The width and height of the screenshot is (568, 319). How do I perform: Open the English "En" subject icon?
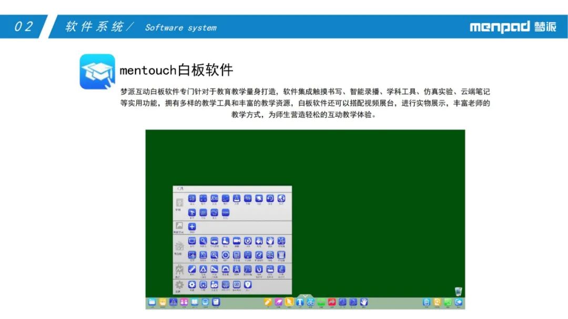pyautogui.click(x=214, y=199)
